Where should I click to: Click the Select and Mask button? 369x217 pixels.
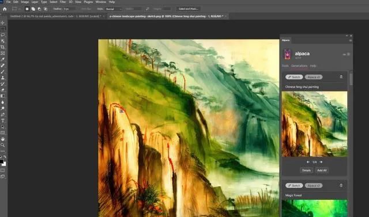(189, 9)
